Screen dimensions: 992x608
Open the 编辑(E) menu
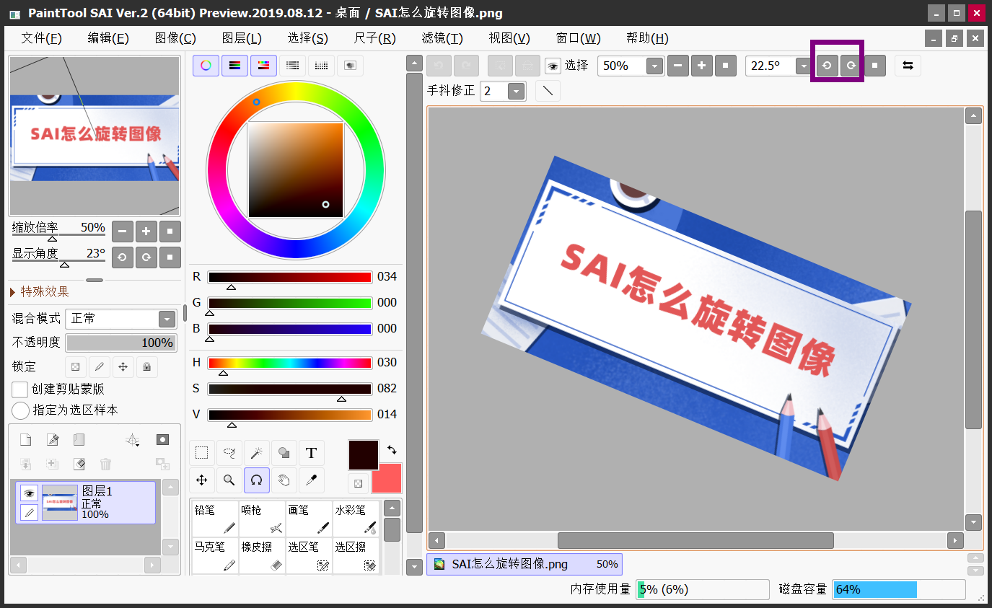[x=108, y=38]
